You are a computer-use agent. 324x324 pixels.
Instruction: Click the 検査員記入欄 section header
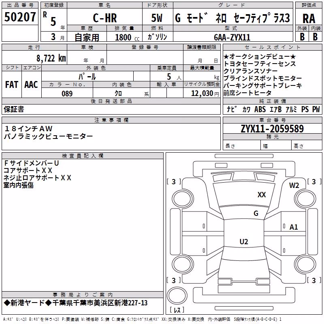pyautogui.click(x=83, y=156)
